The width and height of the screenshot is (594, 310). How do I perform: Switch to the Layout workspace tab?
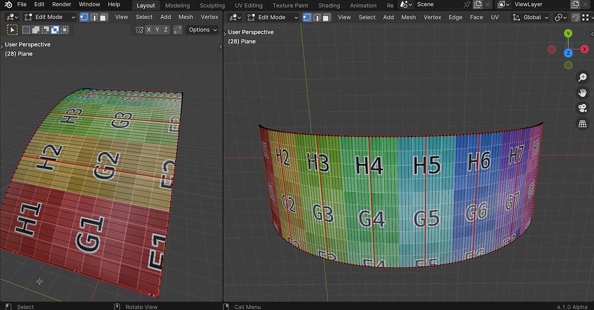pos(145,5)
